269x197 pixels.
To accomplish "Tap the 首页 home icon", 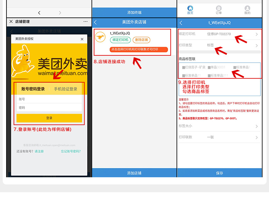I will pos(190,10).
